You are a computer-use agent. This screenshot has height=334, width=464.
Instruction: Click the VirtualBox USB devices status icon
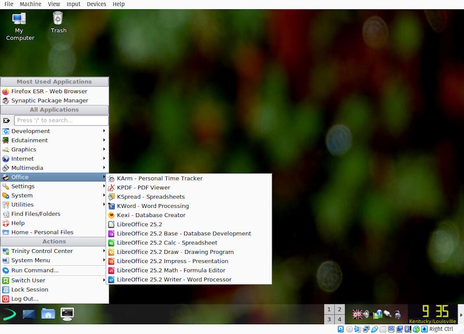point(374,329)
